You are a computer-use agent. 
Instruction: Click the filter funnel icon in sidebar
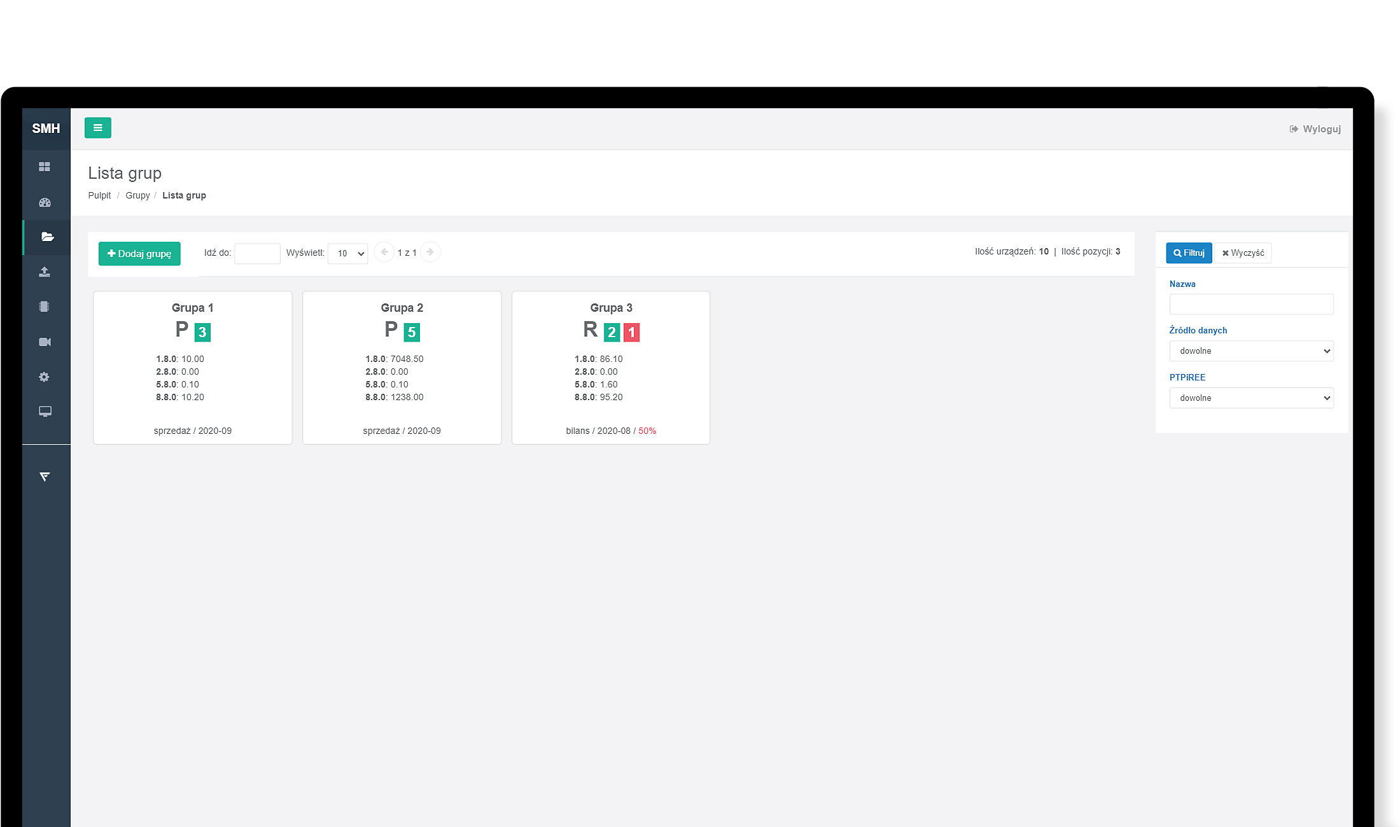[x=45, y=477]
